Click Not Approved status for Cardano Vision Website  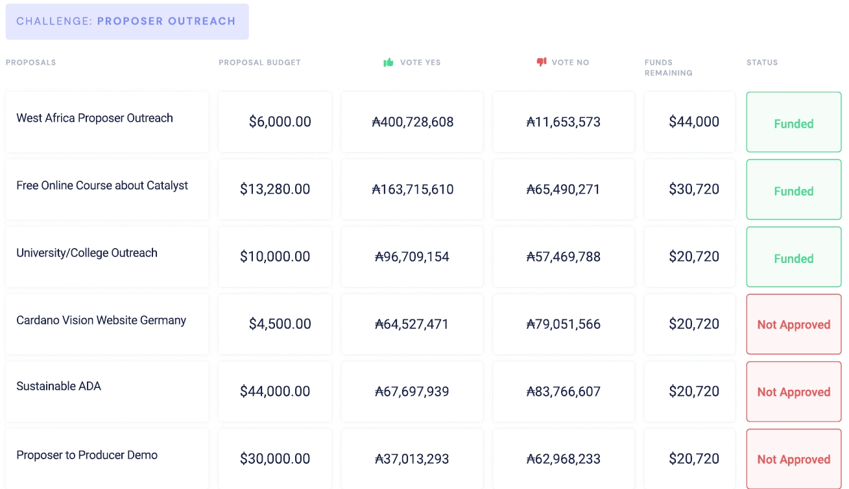[793, 324]
